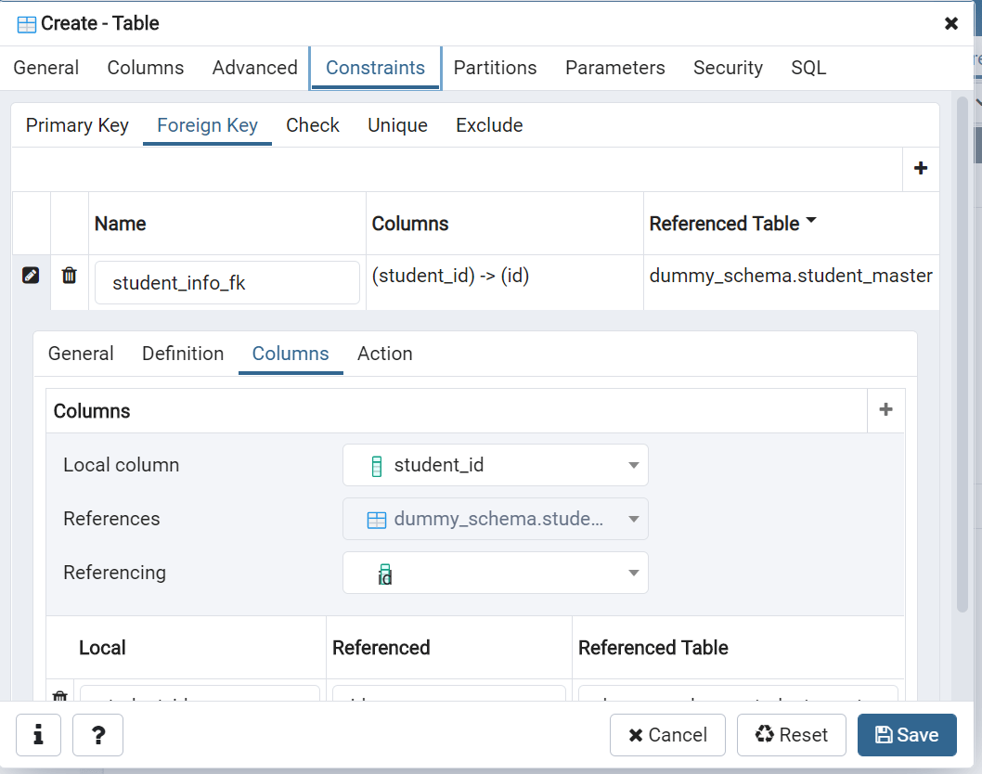The image size is (982, 774).
Task: Click the student_info_fk name field
Action: point(226,283)
